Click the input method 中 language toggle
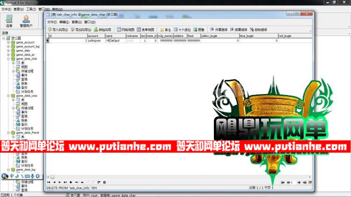This screenshot has height=197, width=351. [x=12, y=176]
